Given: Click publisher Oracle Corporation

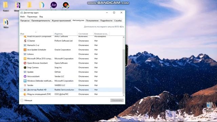Looking at the screenshot, I should click(x=62, y=50).
